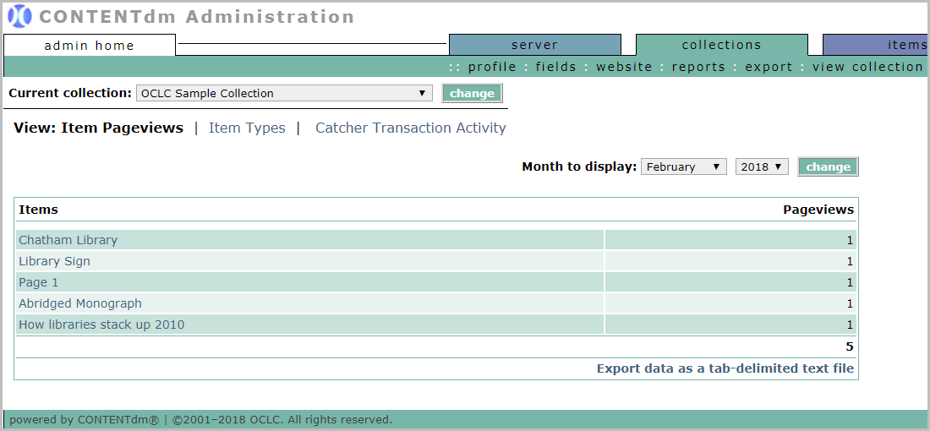Click the total pageviews value 5

point(850,346)
